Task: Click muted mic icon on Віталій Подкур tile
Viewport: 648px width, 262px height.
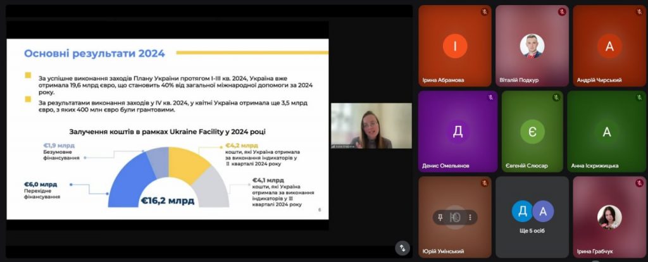Action: (x=562, y=12)
